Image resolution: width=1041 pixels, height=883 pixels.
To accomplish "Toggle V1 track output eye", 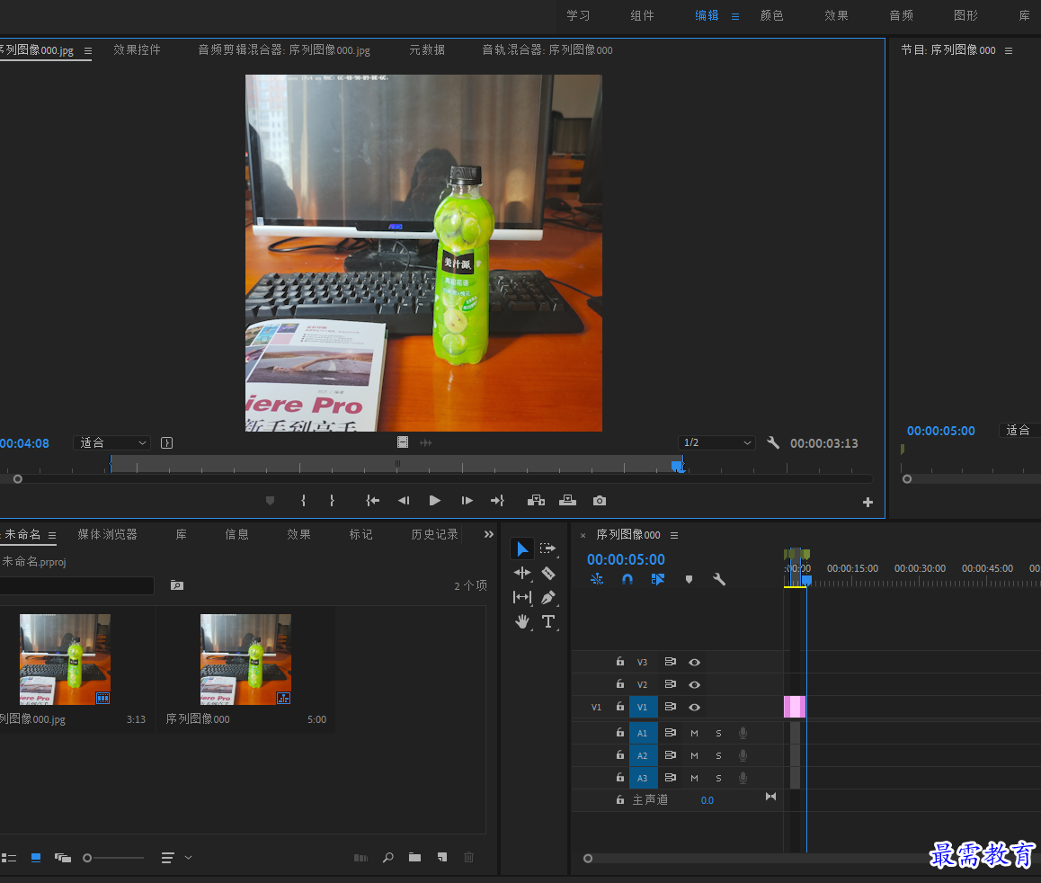I will (694, 707).
